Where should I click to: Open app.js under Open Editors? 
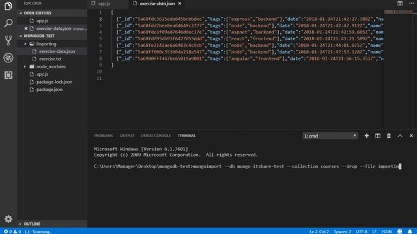coord(52,21)
